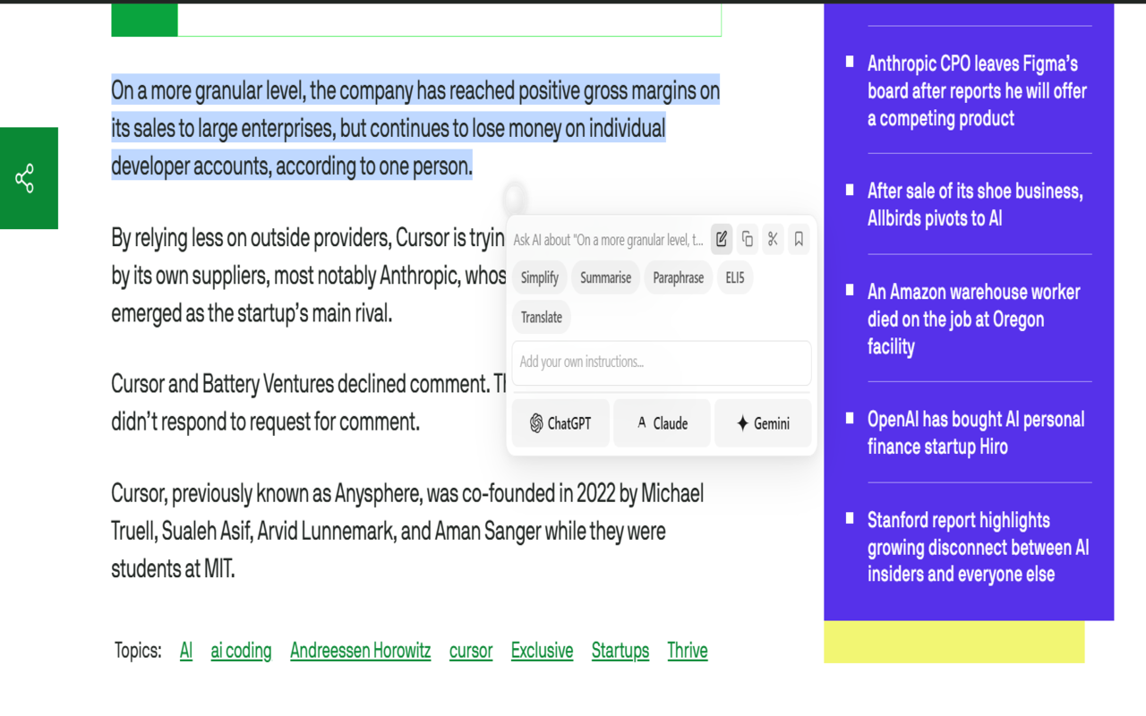Image resolution: width=1146 pixels, height=716 pixels.
Task: Open the Startups topic link
Action: click(x=620, y=651)
